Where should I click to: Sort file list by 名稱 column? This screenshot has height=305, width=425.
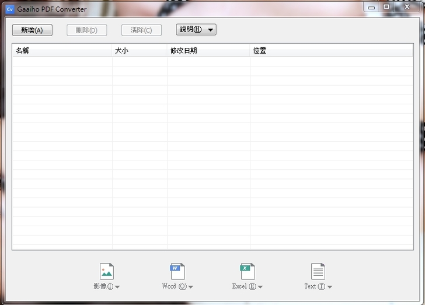(62, 51)
